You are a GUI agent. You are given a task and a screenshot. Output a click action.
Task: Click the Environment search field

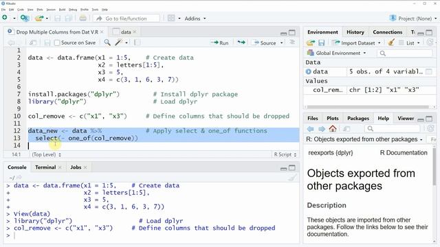(405, 54)
